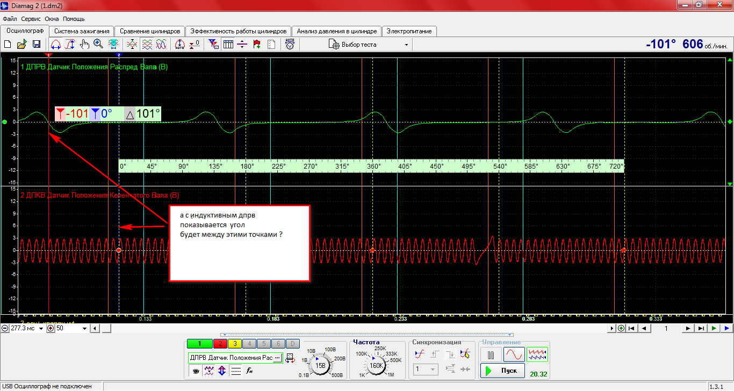Open the Выбор теста dropdown

point(369,45)
